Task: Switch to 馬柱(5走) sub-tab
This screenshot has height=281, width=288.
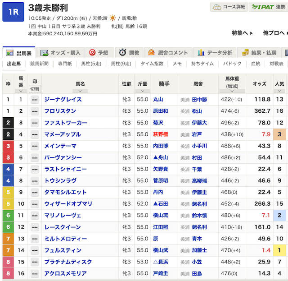Action: click(x=91, y=64)
